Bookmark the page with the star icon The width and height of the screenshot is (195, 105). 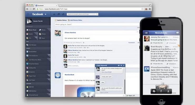143,9
